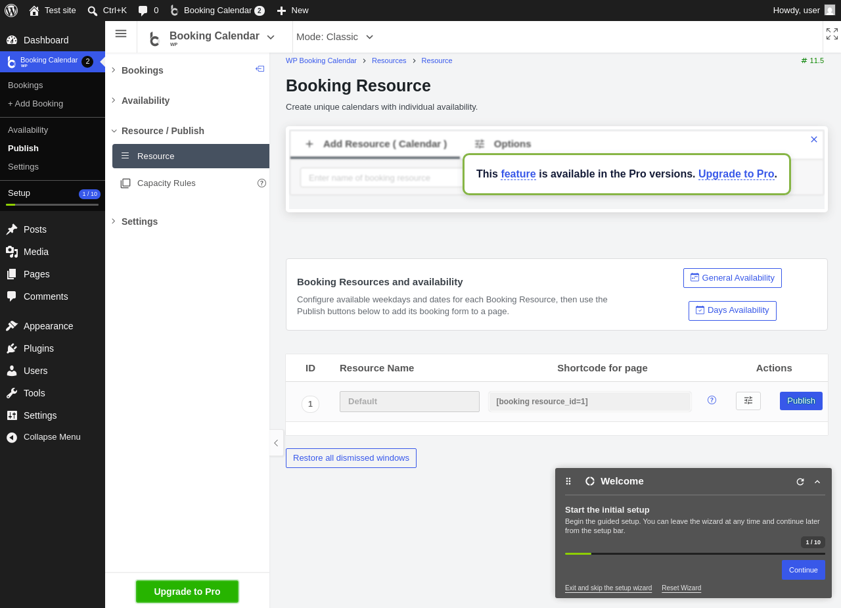Open Booking Calendar in the admin bar
Viewport: 841px width, 608px height.
coord(217,11)
